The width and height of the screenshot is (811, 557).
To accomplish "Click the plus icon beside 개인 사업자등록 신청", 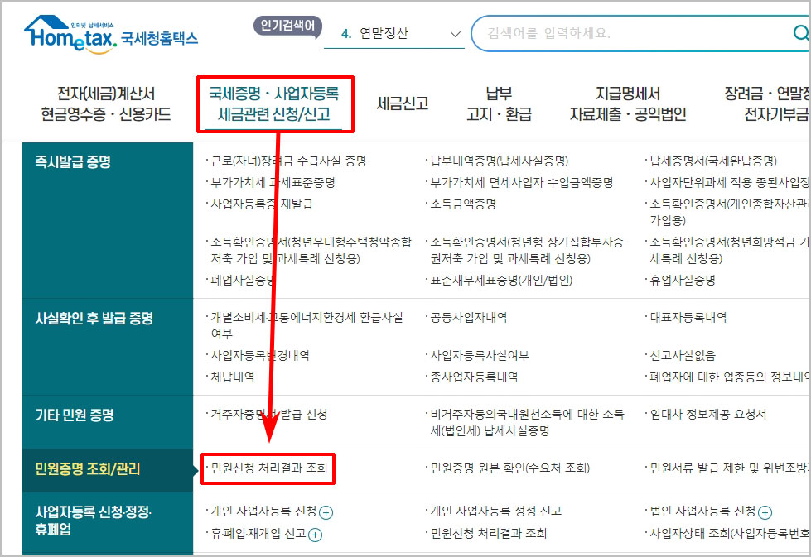I will (x=327, y=513).
